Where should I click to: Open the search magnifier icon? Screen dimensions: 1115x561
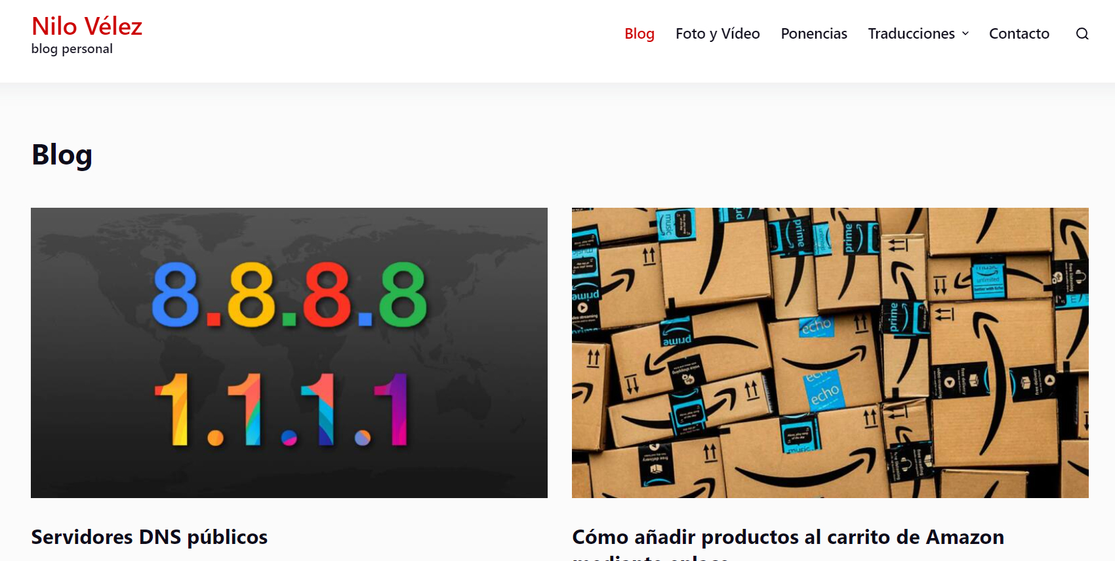tap(1082, 33)
